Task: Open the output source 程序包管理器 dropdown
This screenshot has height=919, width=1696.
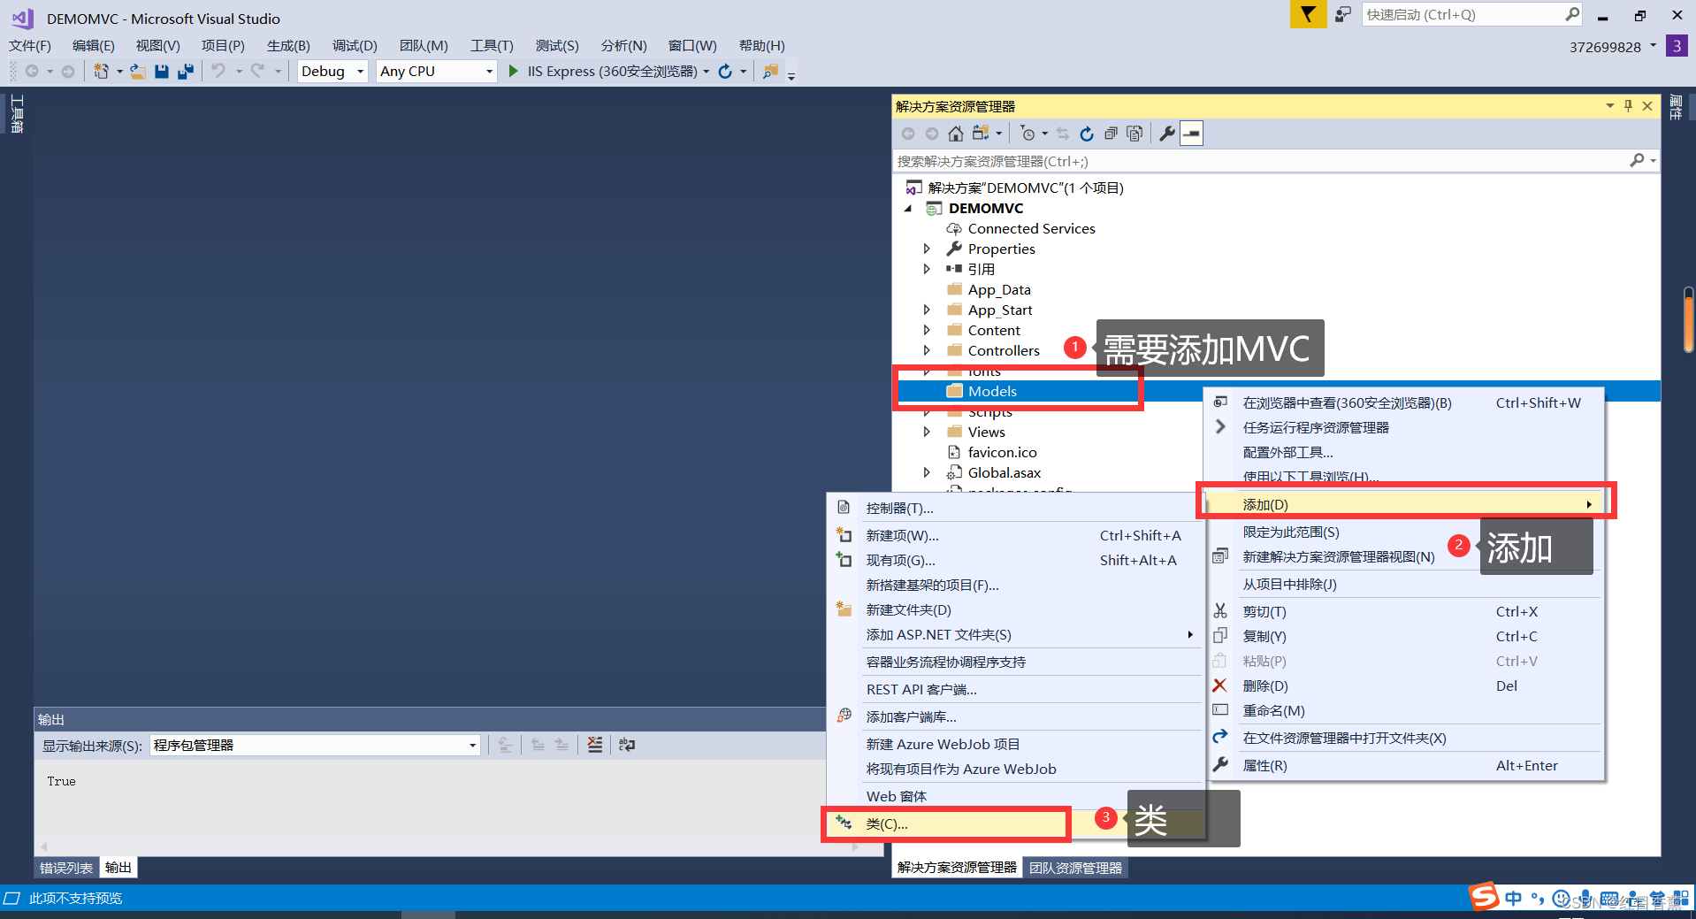Action: (315, 745)
